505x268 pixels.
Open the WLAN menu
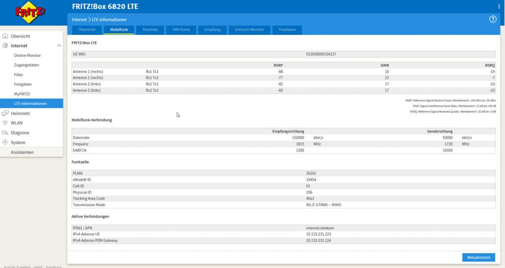tap(16, 123)
